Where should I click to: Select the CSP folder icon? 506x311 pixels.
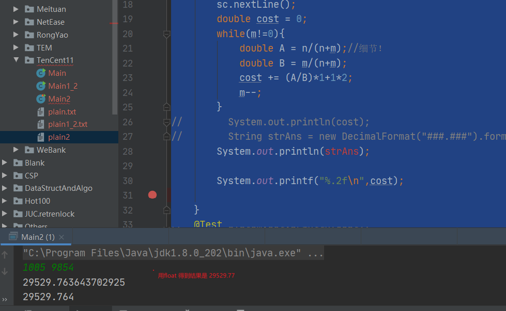click(18, 175)
